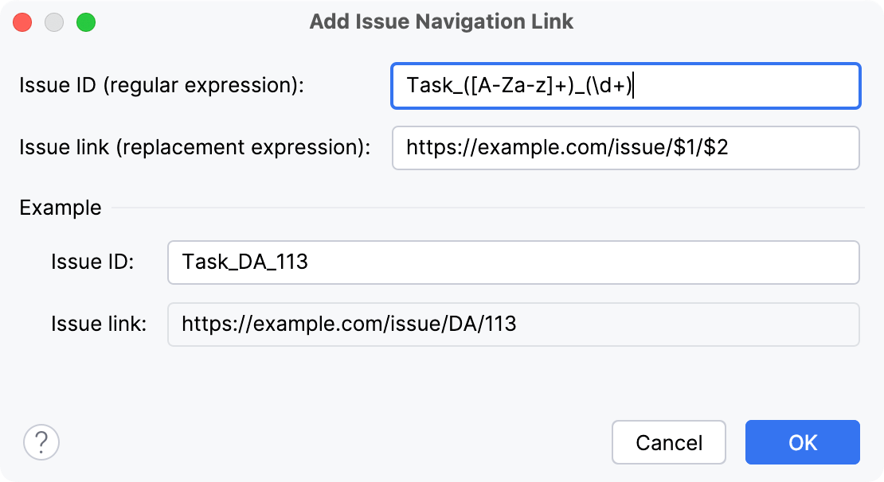
Task: Click the yellow minimize button
Action: coord(54,22)
